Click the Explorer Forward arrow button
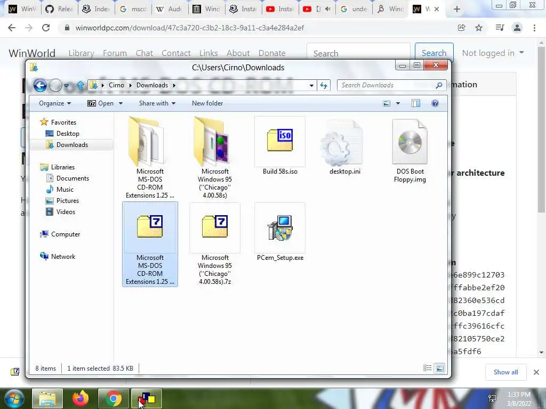 55,85
